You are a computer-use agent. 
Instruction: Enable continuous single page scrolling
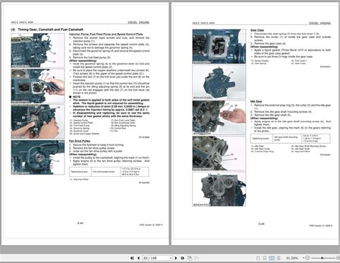265,258
